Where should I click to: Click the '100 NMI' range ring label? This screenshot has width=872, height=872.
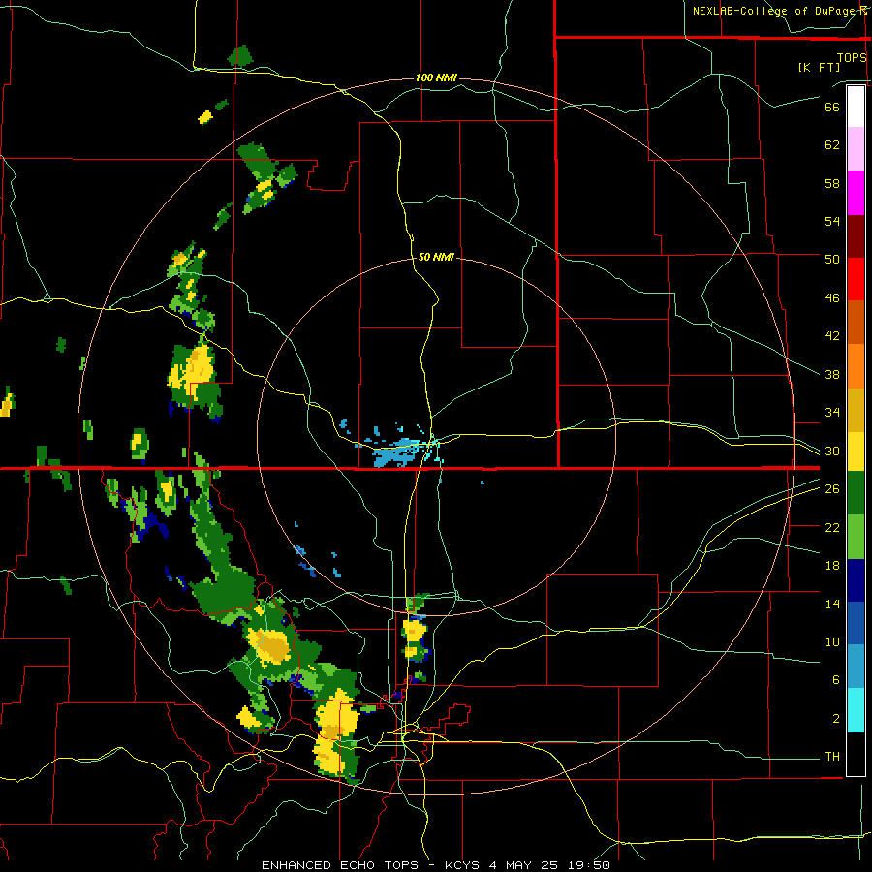click(436, 78)
